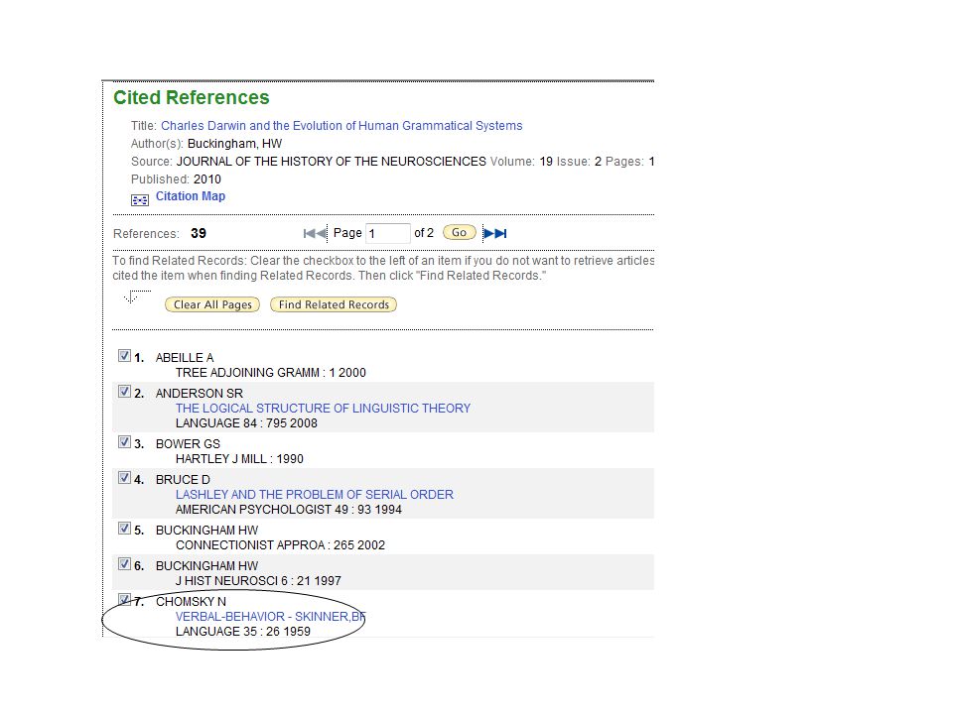Open the Citation Map icon

(x=140, y=199)
